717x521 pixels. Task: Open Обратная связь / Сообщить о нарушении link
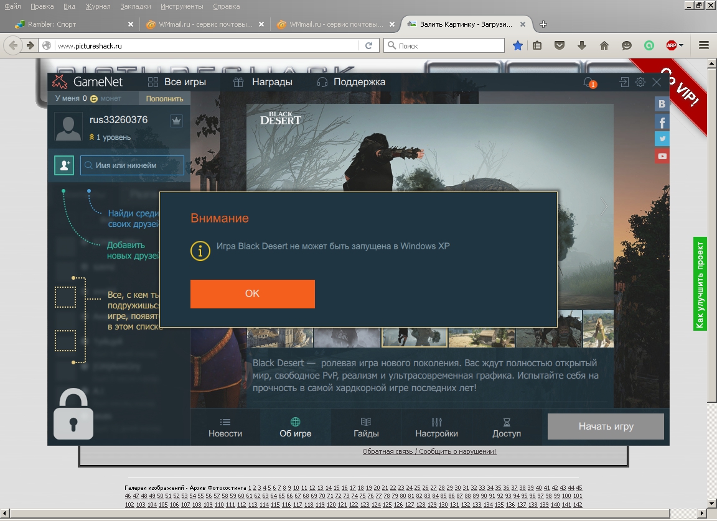click(x=429, y=451)
